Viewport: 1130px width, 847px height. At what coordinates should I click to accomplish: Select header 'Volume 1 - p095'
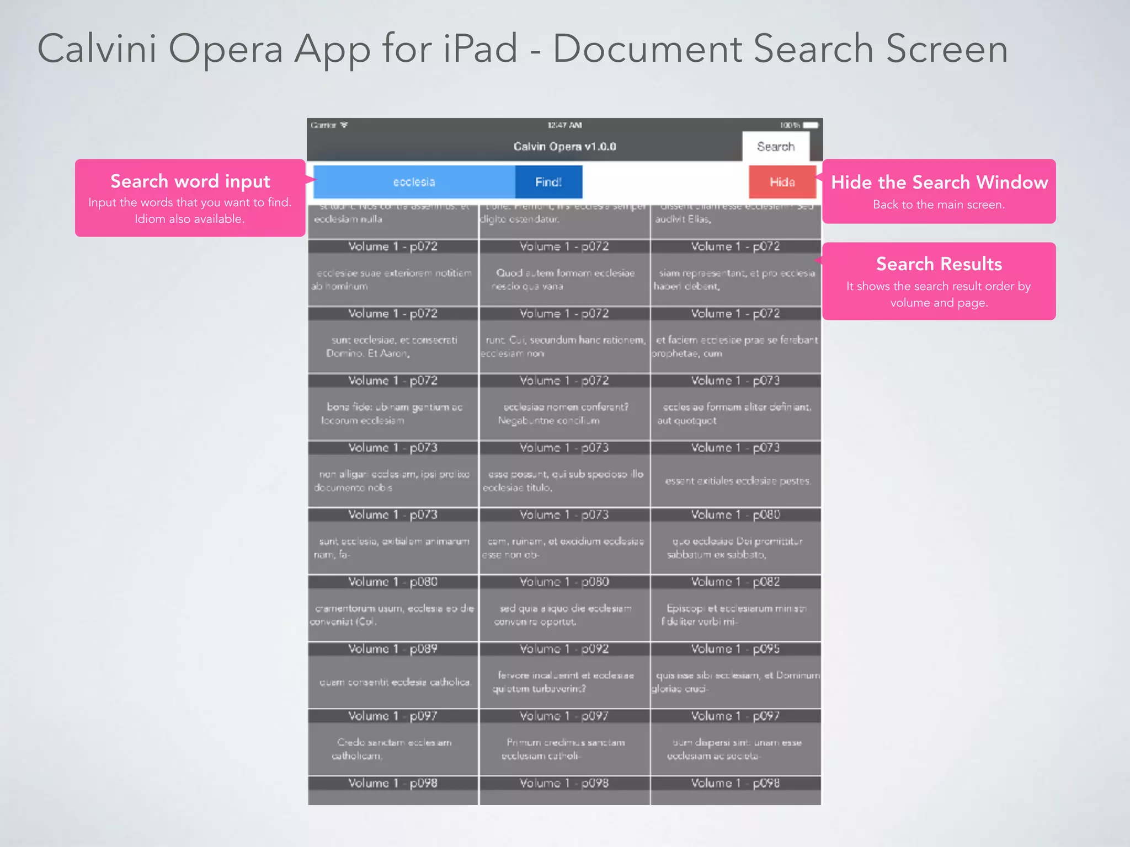click(x=736, y=649)
